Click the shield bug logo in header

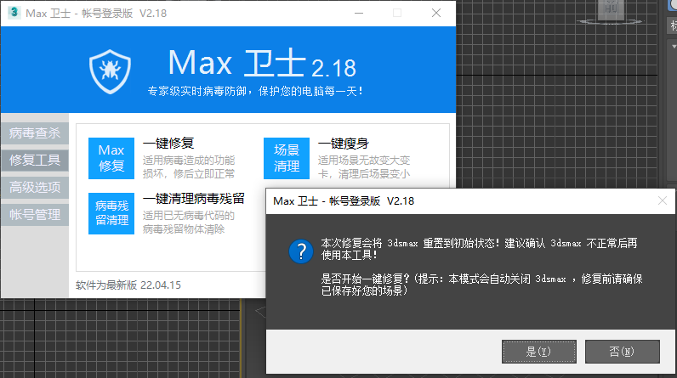pyautogui.click(x=110, y=71)
